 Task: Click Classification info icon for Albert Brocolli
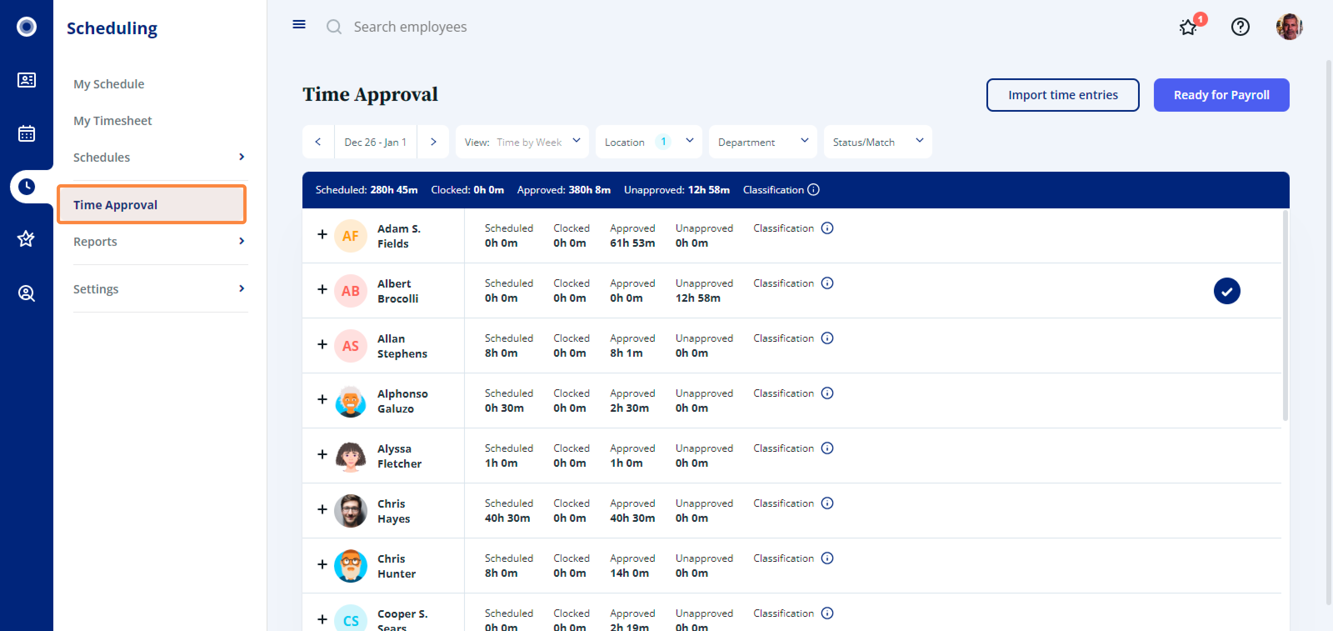tap(827, 283)
